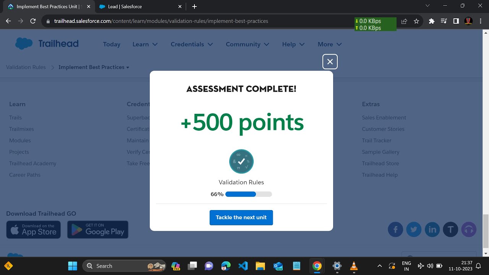Open the Trailhead logo home link
The image size is (489, 275).
pyautogui.click(x=47, y=44)
